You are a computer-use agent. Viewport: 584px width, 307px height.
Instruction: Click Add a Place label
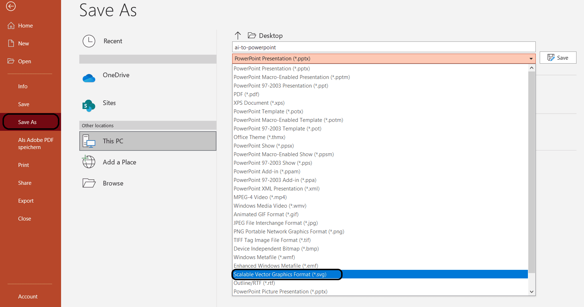click(x=119, y=162)
